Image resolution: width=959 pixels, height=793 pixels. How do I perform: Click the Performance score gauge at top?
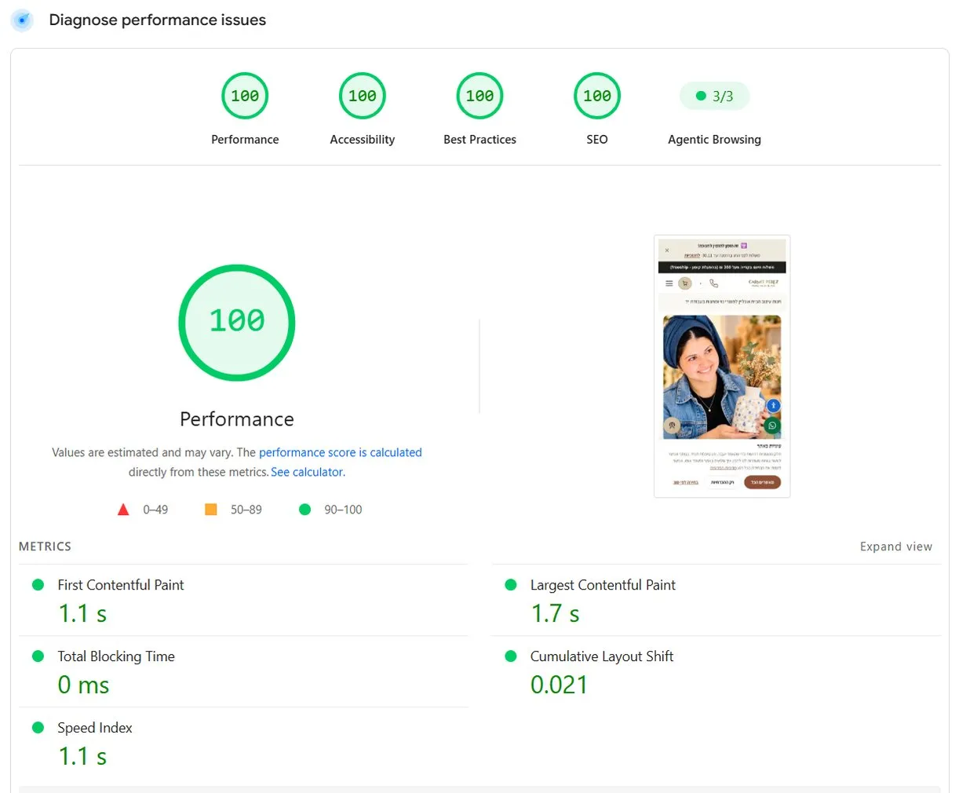(245, 96)
